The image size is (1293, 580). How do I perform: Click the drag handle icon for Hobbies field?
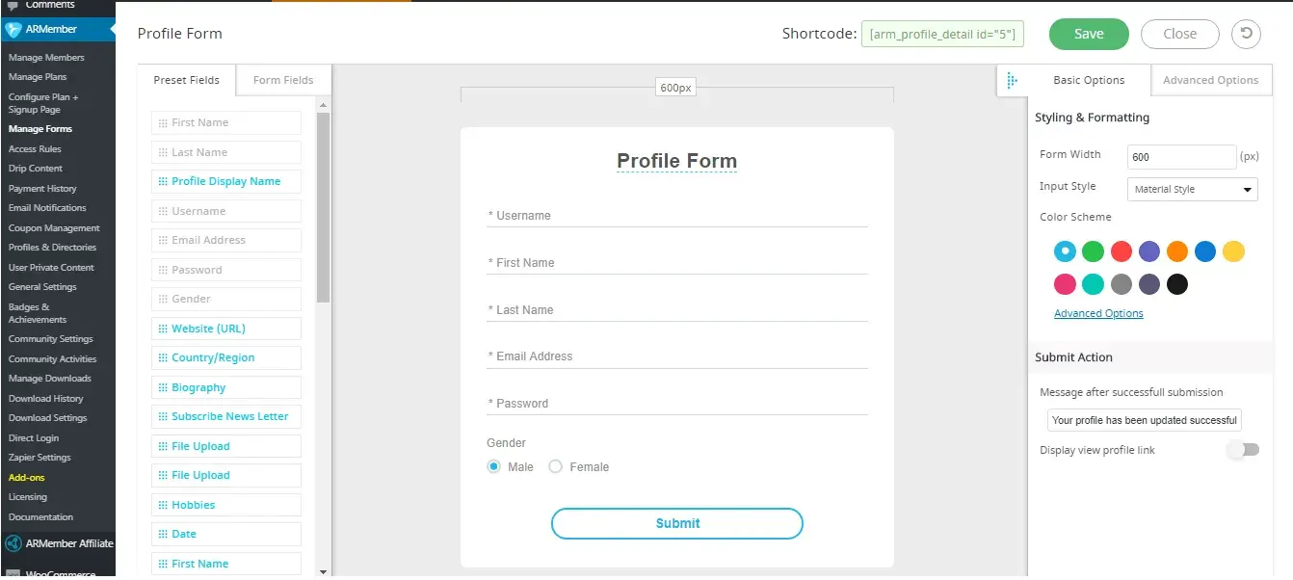(163, 505)
